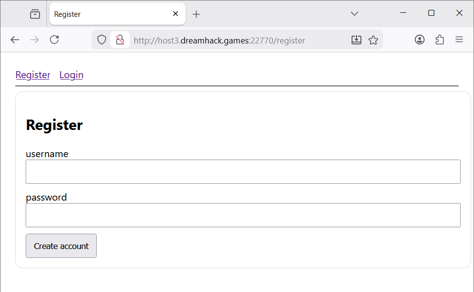Follow the Login navigation link
The image size is (474, 292).
click(x=71, y=75)
